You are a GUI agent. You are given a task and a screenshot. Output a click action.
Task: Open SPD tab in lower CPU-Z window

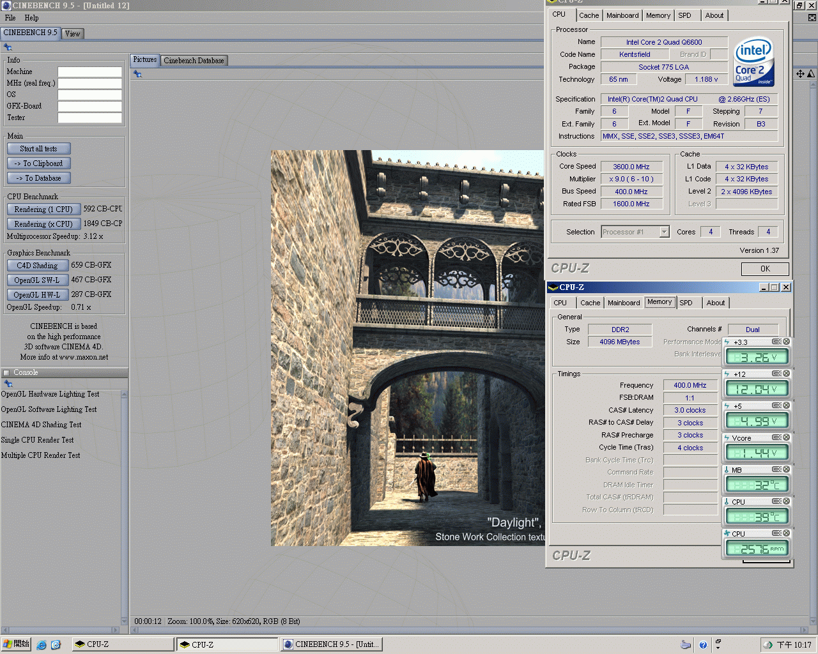[686, 303]
